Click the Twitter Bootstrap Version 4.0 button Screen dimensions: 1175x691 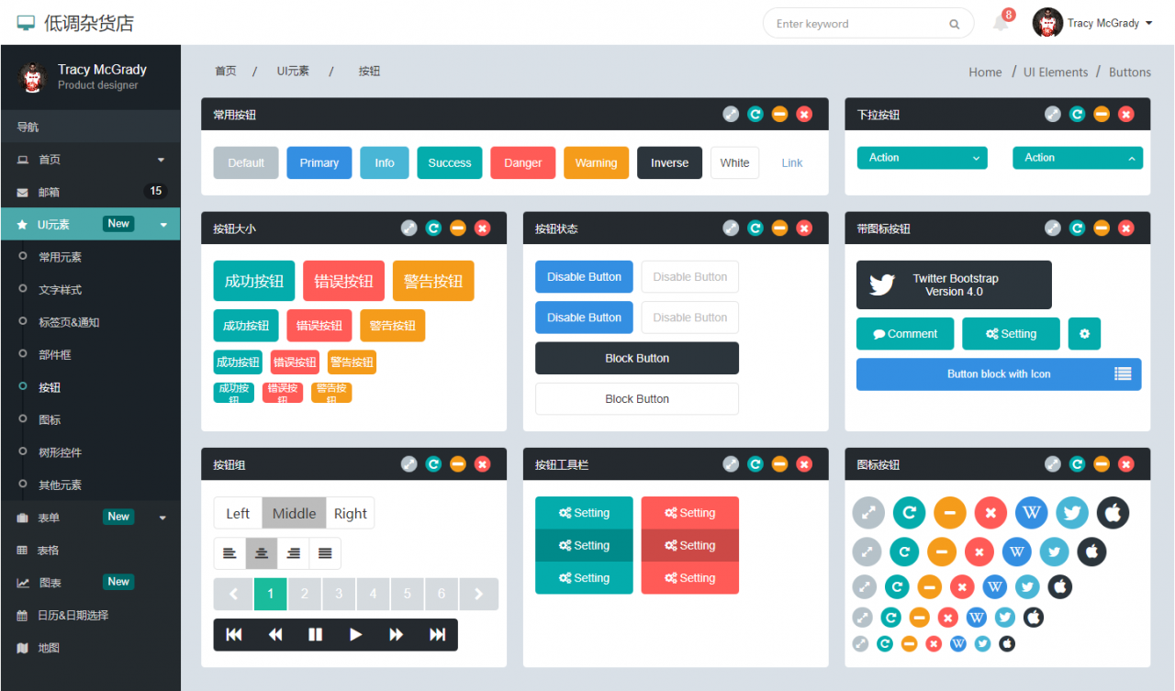(954, 285)
